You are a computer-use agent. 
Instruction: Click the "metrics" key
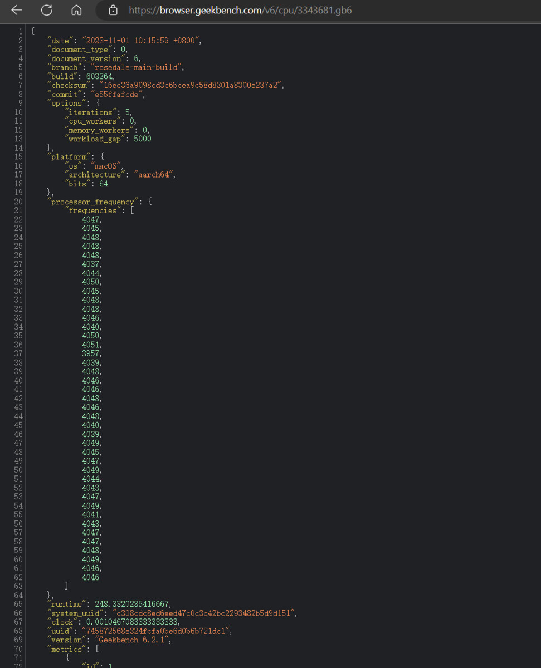[x=66, y=649]
